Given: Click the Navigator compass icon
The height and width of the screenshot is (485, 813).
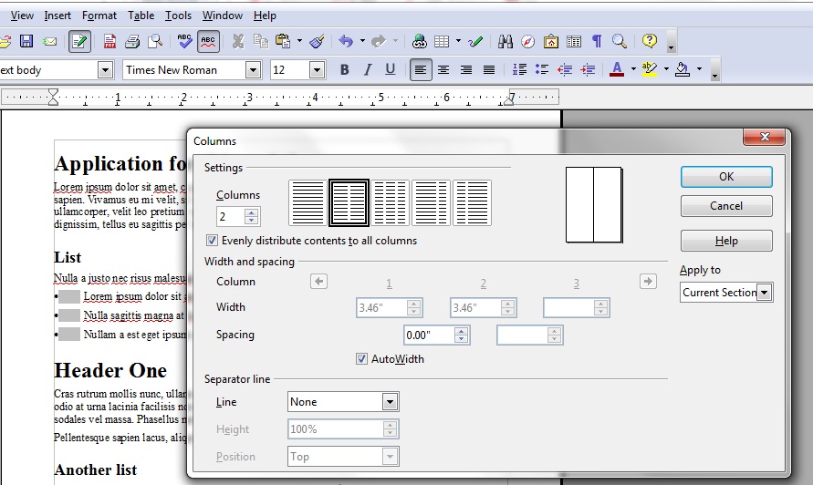Looking at the screenshot, I should click(x=527, y=41).
